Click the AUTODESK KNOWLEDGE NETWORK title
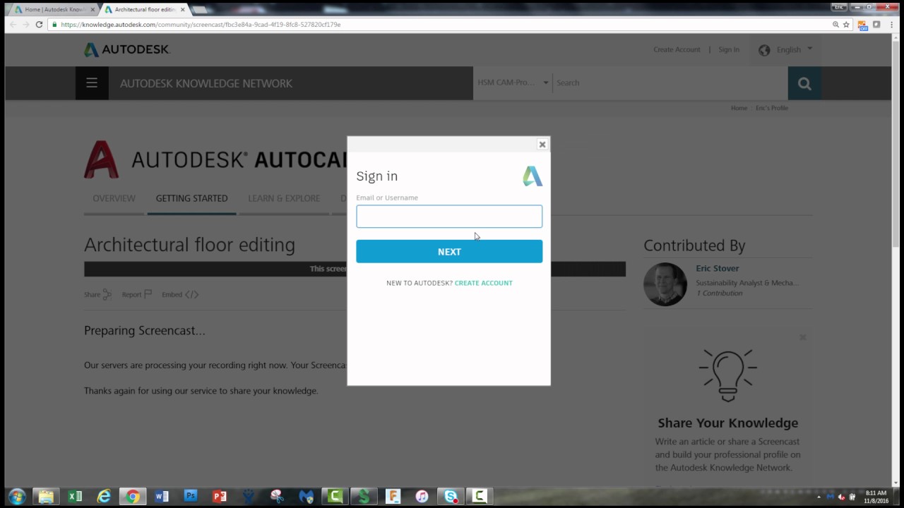Image resolution: width=904 pixels, height=508 pixels. 206,83
